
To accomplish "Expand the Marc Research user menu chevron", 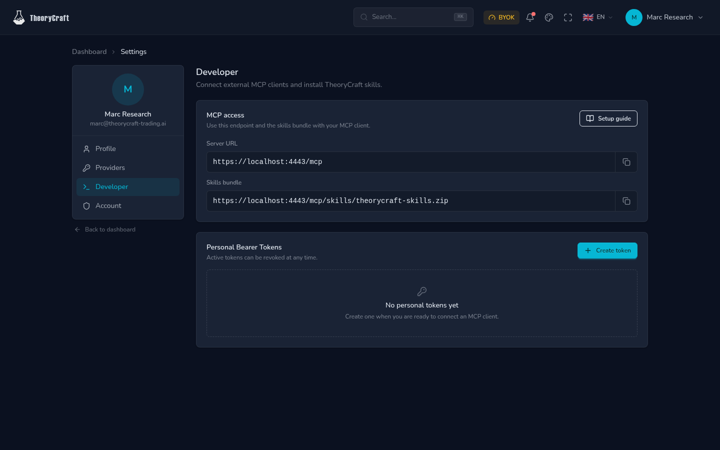I will [700, 17].
